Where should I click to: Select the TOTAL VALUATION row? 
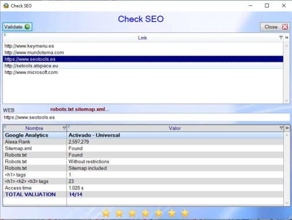[143, 195]
